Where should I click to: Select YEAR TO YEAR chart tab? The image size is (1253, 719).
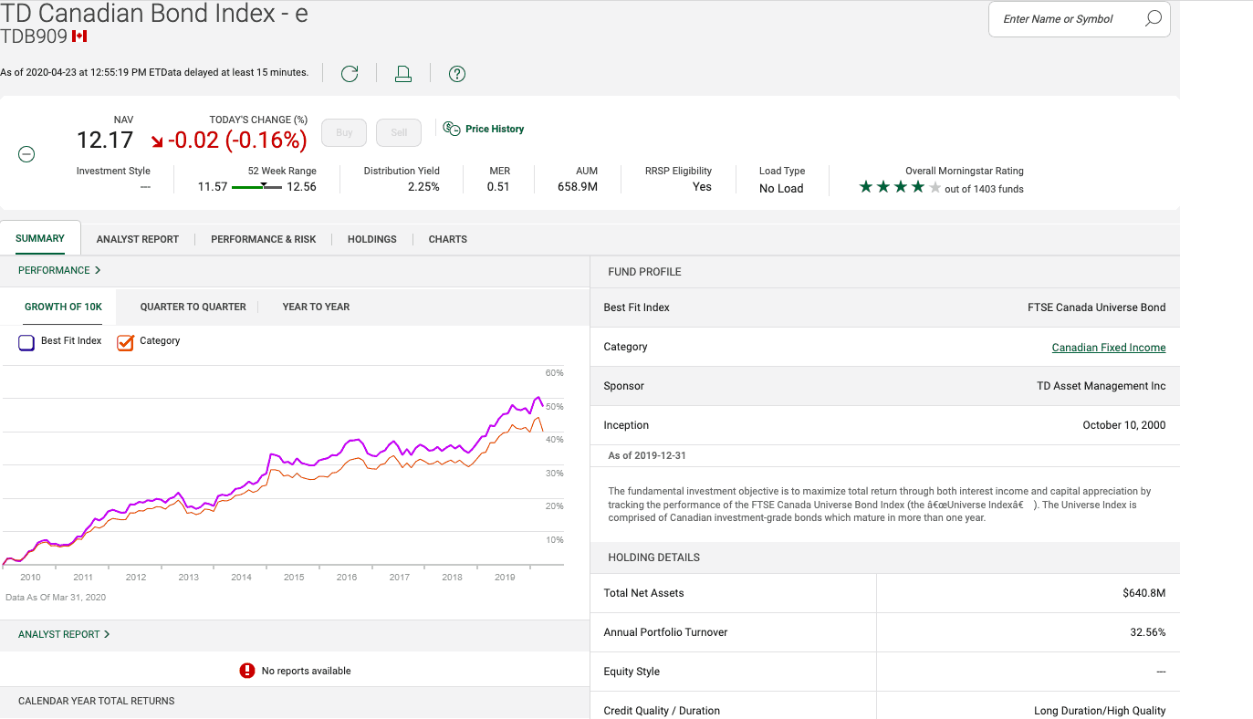point(316,307)
